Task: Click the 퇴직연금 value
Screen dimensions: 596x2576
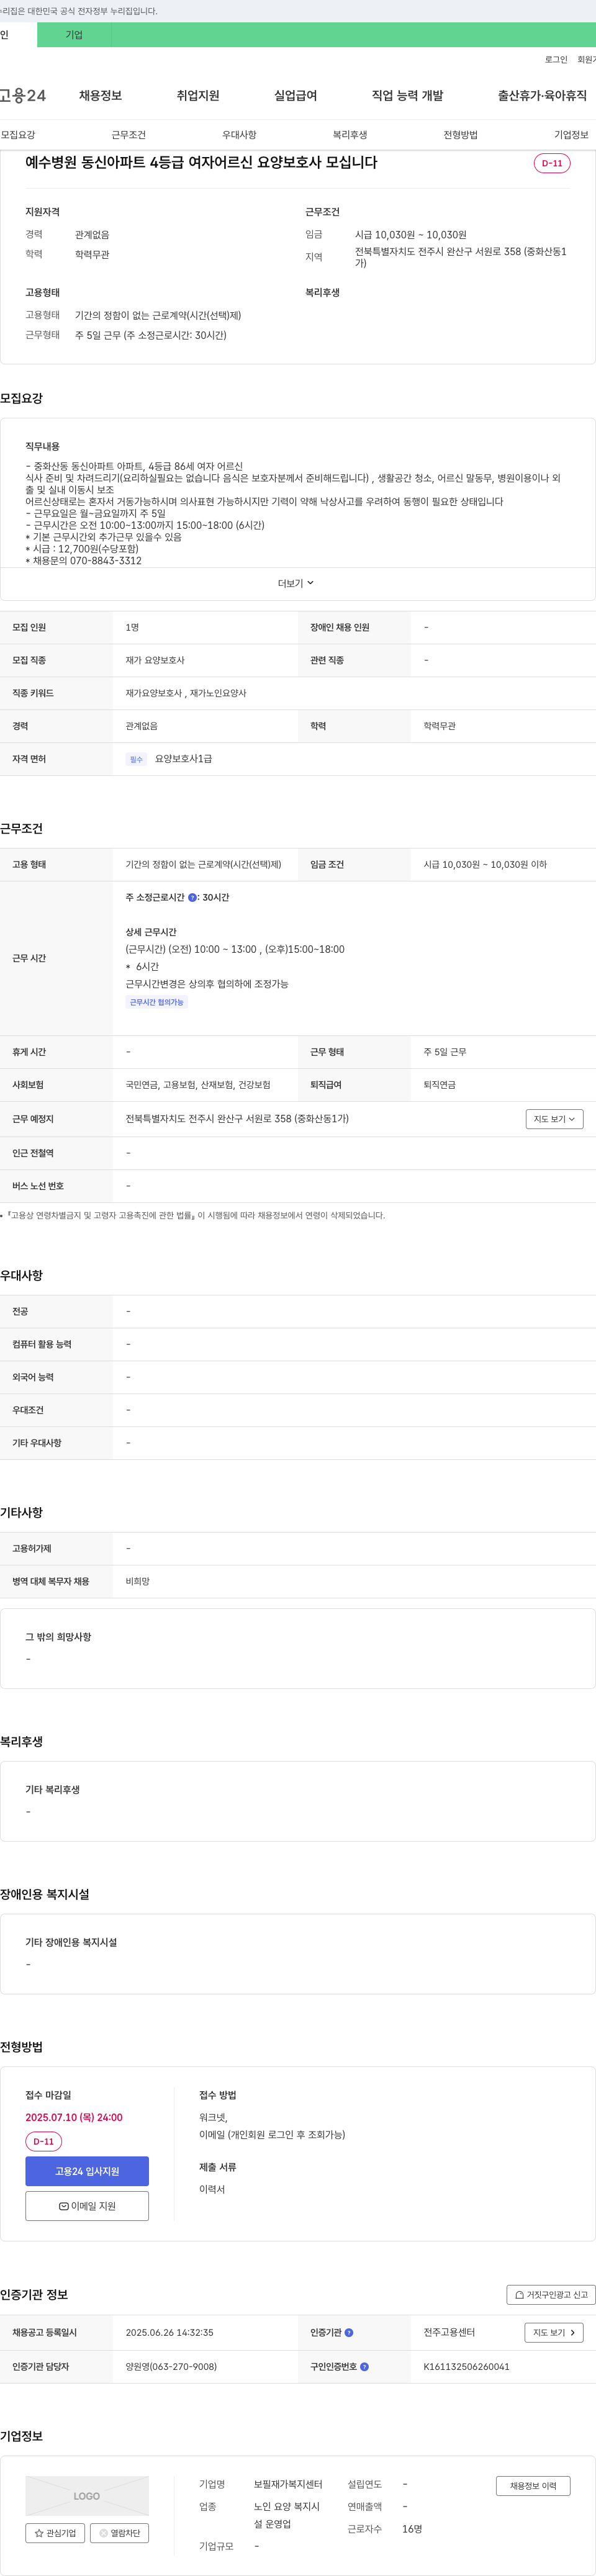Action: pyautogui.click(x=439, y=1085)
